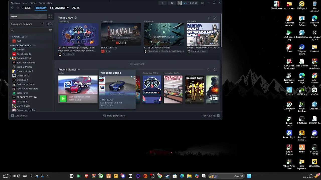This screenshot has width=321, height=180.
Task: Open the NAVAL UPDATE news thumbnail
Action: click(x=121, y=34)
